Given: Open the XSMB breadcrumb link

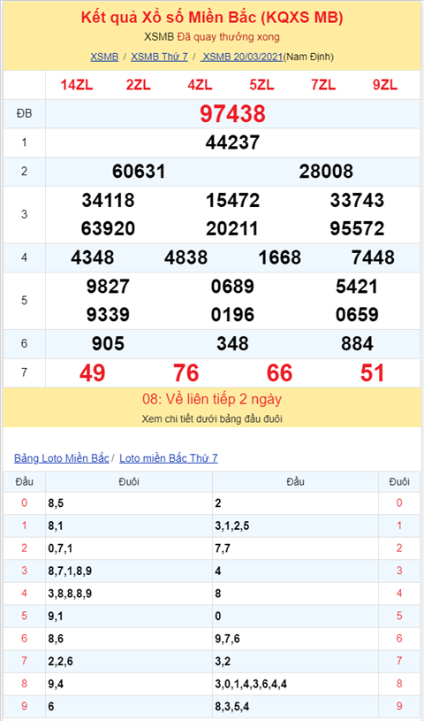Looking at the screenshot, I should (x=104, y=57).
